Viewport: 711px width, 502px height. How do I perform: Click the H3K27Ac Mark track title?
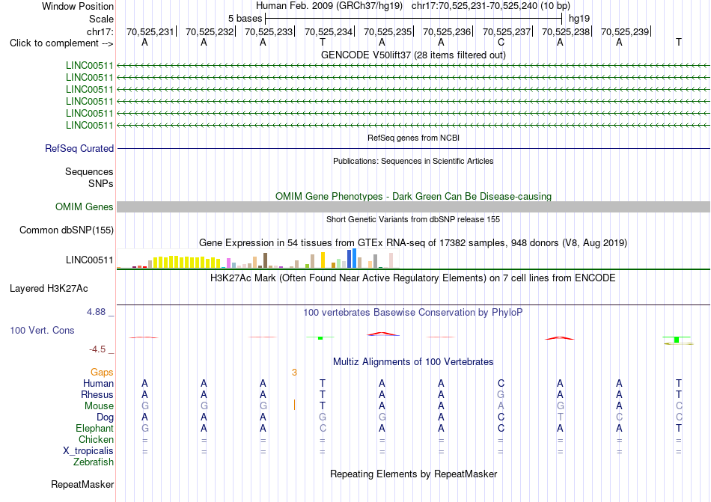click(413, 278)
